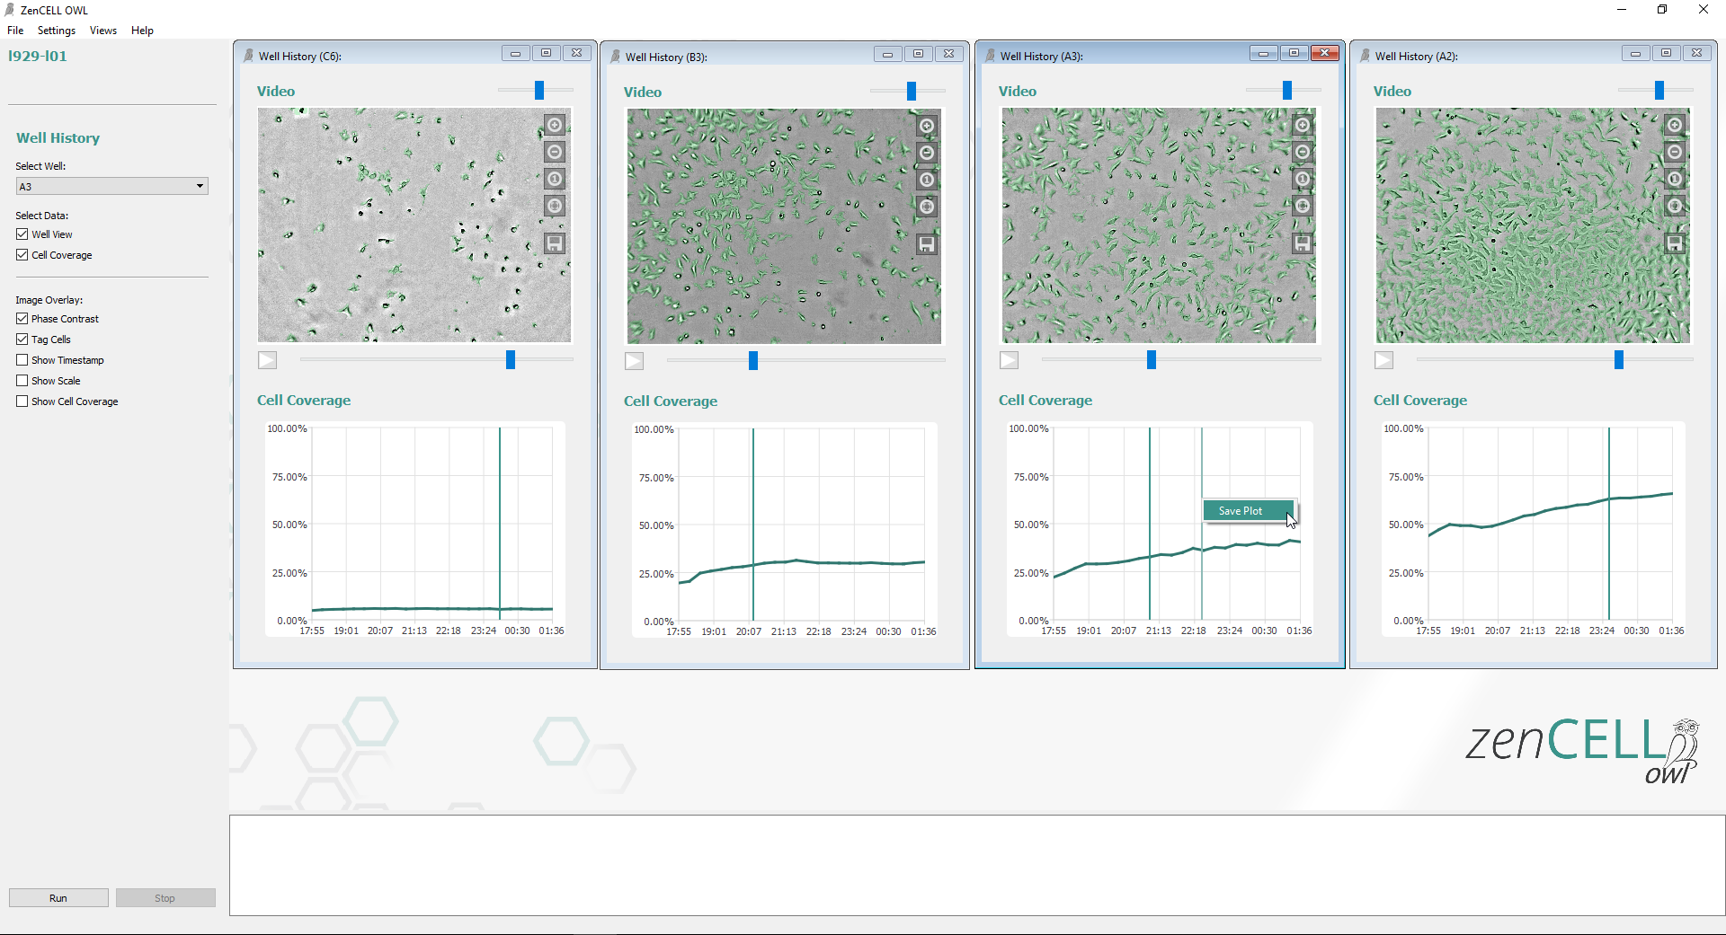Click the B3 video timeline slider handle
The width and height of the screenshot is (1726, 935).
coord(753,360)
